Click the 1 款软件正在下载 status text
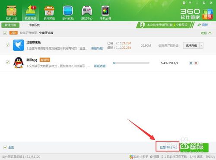This screenshot has width=216, height=160. pyautogui.click(x=190, y=157)
